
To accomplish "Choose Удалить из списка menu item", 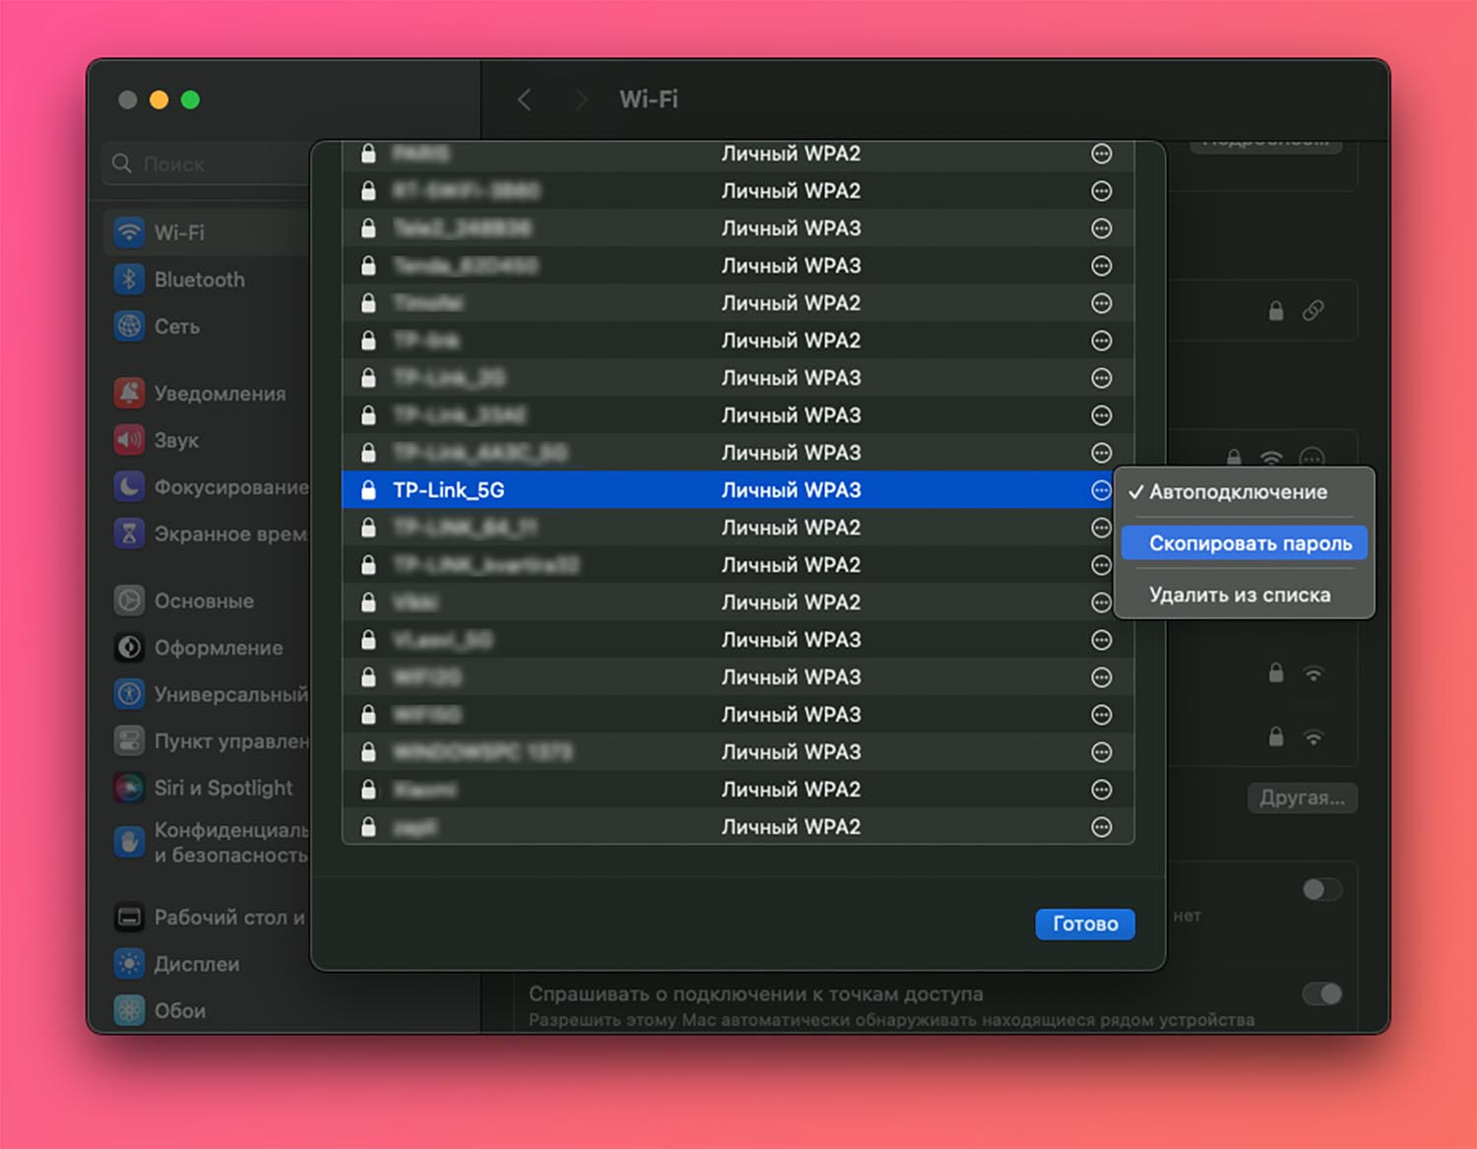I will [1239, 595].
